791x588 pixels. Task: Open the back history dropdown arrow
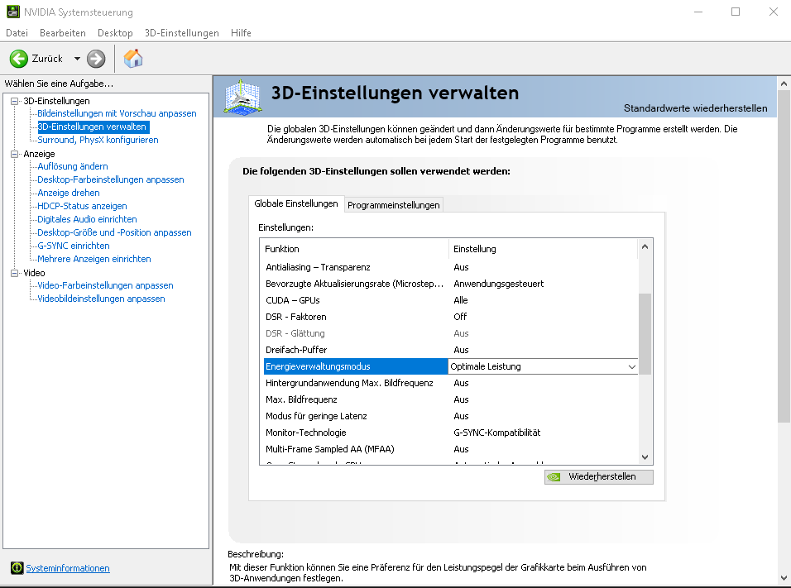point(77,59)
